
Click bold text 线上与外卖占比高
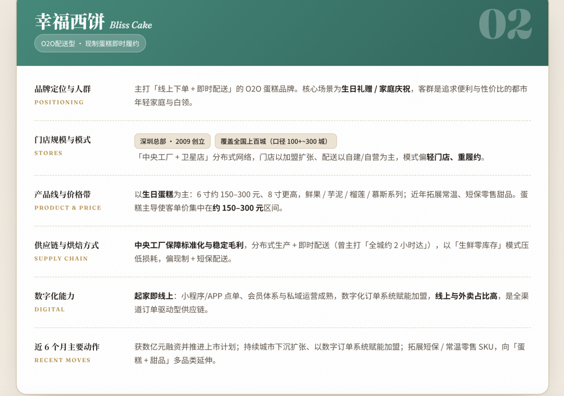[x=466, y=296]
